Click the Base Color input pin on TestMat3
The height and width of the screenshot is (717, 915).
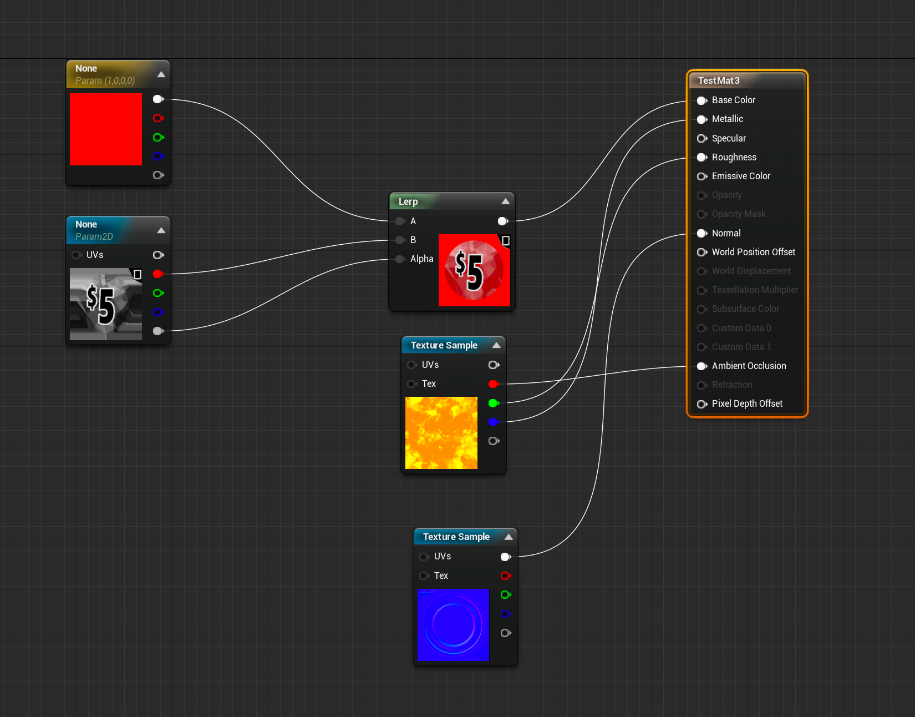coord(702,100)
